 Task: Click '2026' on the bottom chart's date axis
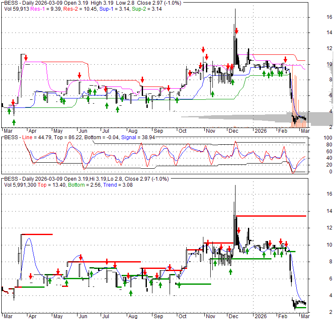coord(260,316)
